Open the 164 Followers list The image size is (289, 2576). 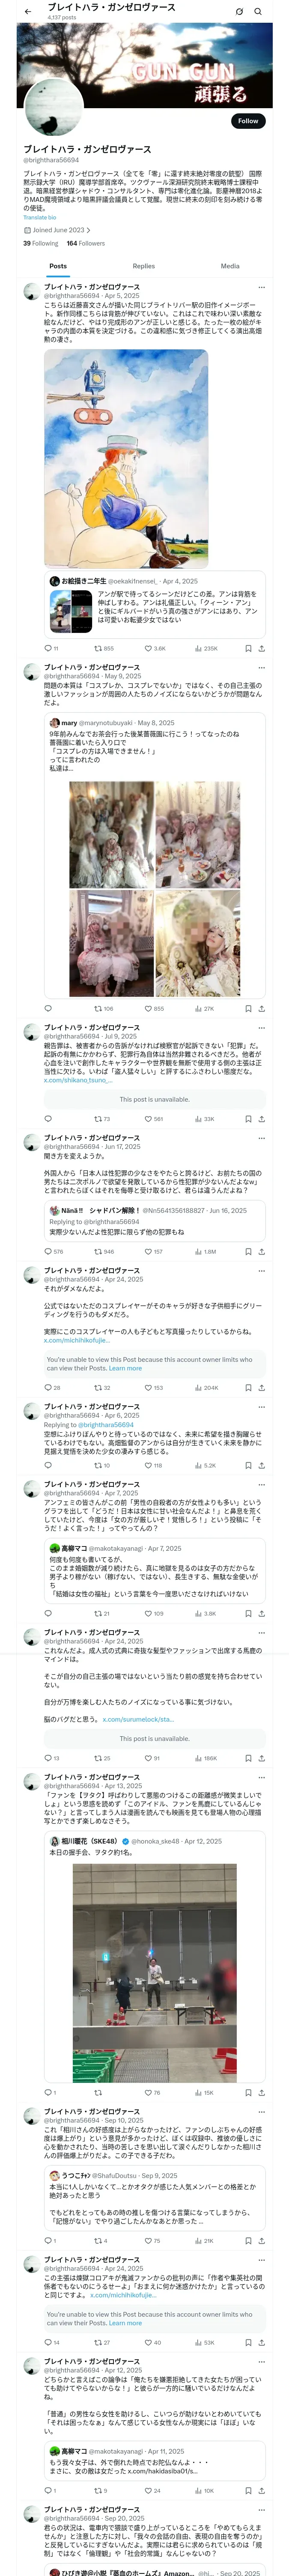point(86,243)
